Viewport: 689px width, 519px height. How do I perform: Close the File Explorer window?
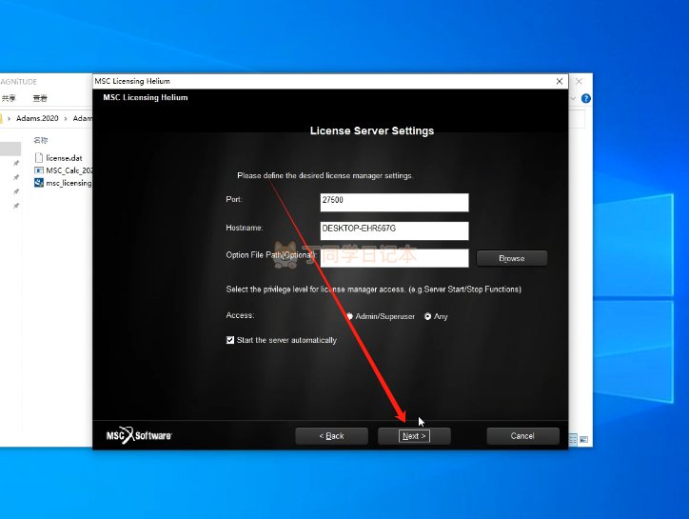click(580, 81)
